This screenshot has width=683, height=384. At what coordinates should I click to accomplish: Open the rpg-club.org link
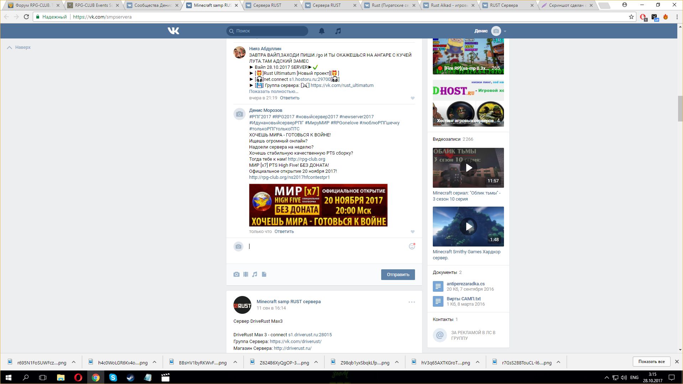306,159
